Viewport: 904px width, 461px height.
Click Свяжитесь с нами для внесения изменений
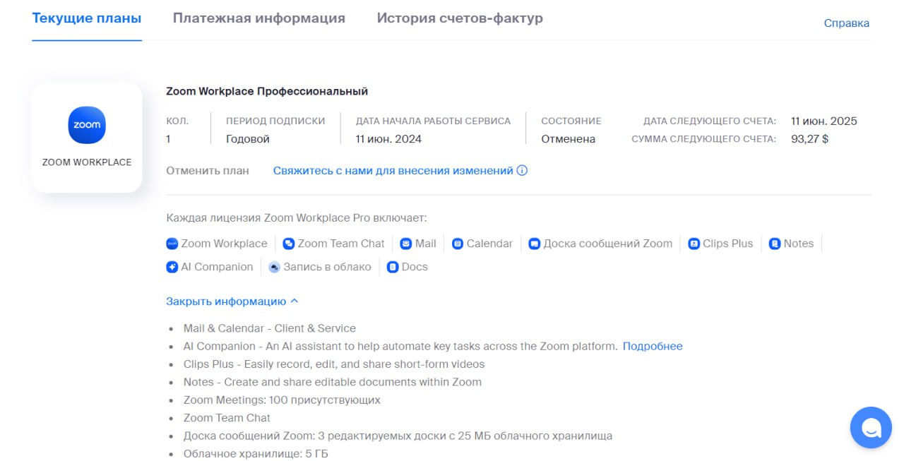click(393, 171)
